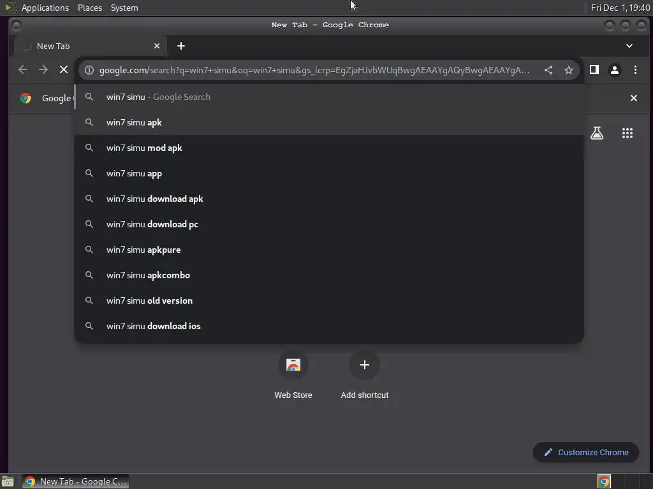Click search icon beside win7 simu apkpure
This screenshot has width=653, height=489.
pos(89,250)
